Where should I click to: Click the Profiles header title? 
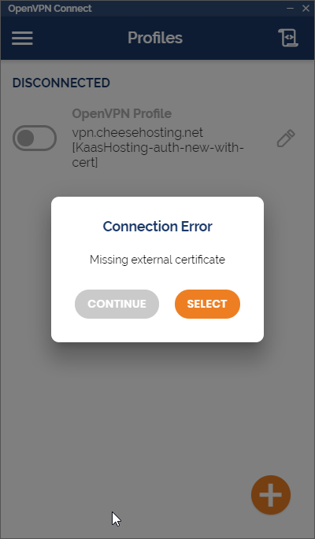[155, 38]
